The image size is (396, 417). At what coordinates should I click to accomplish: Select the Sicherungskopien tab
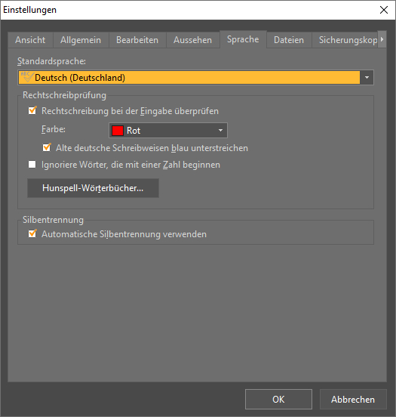pos(345,40)
